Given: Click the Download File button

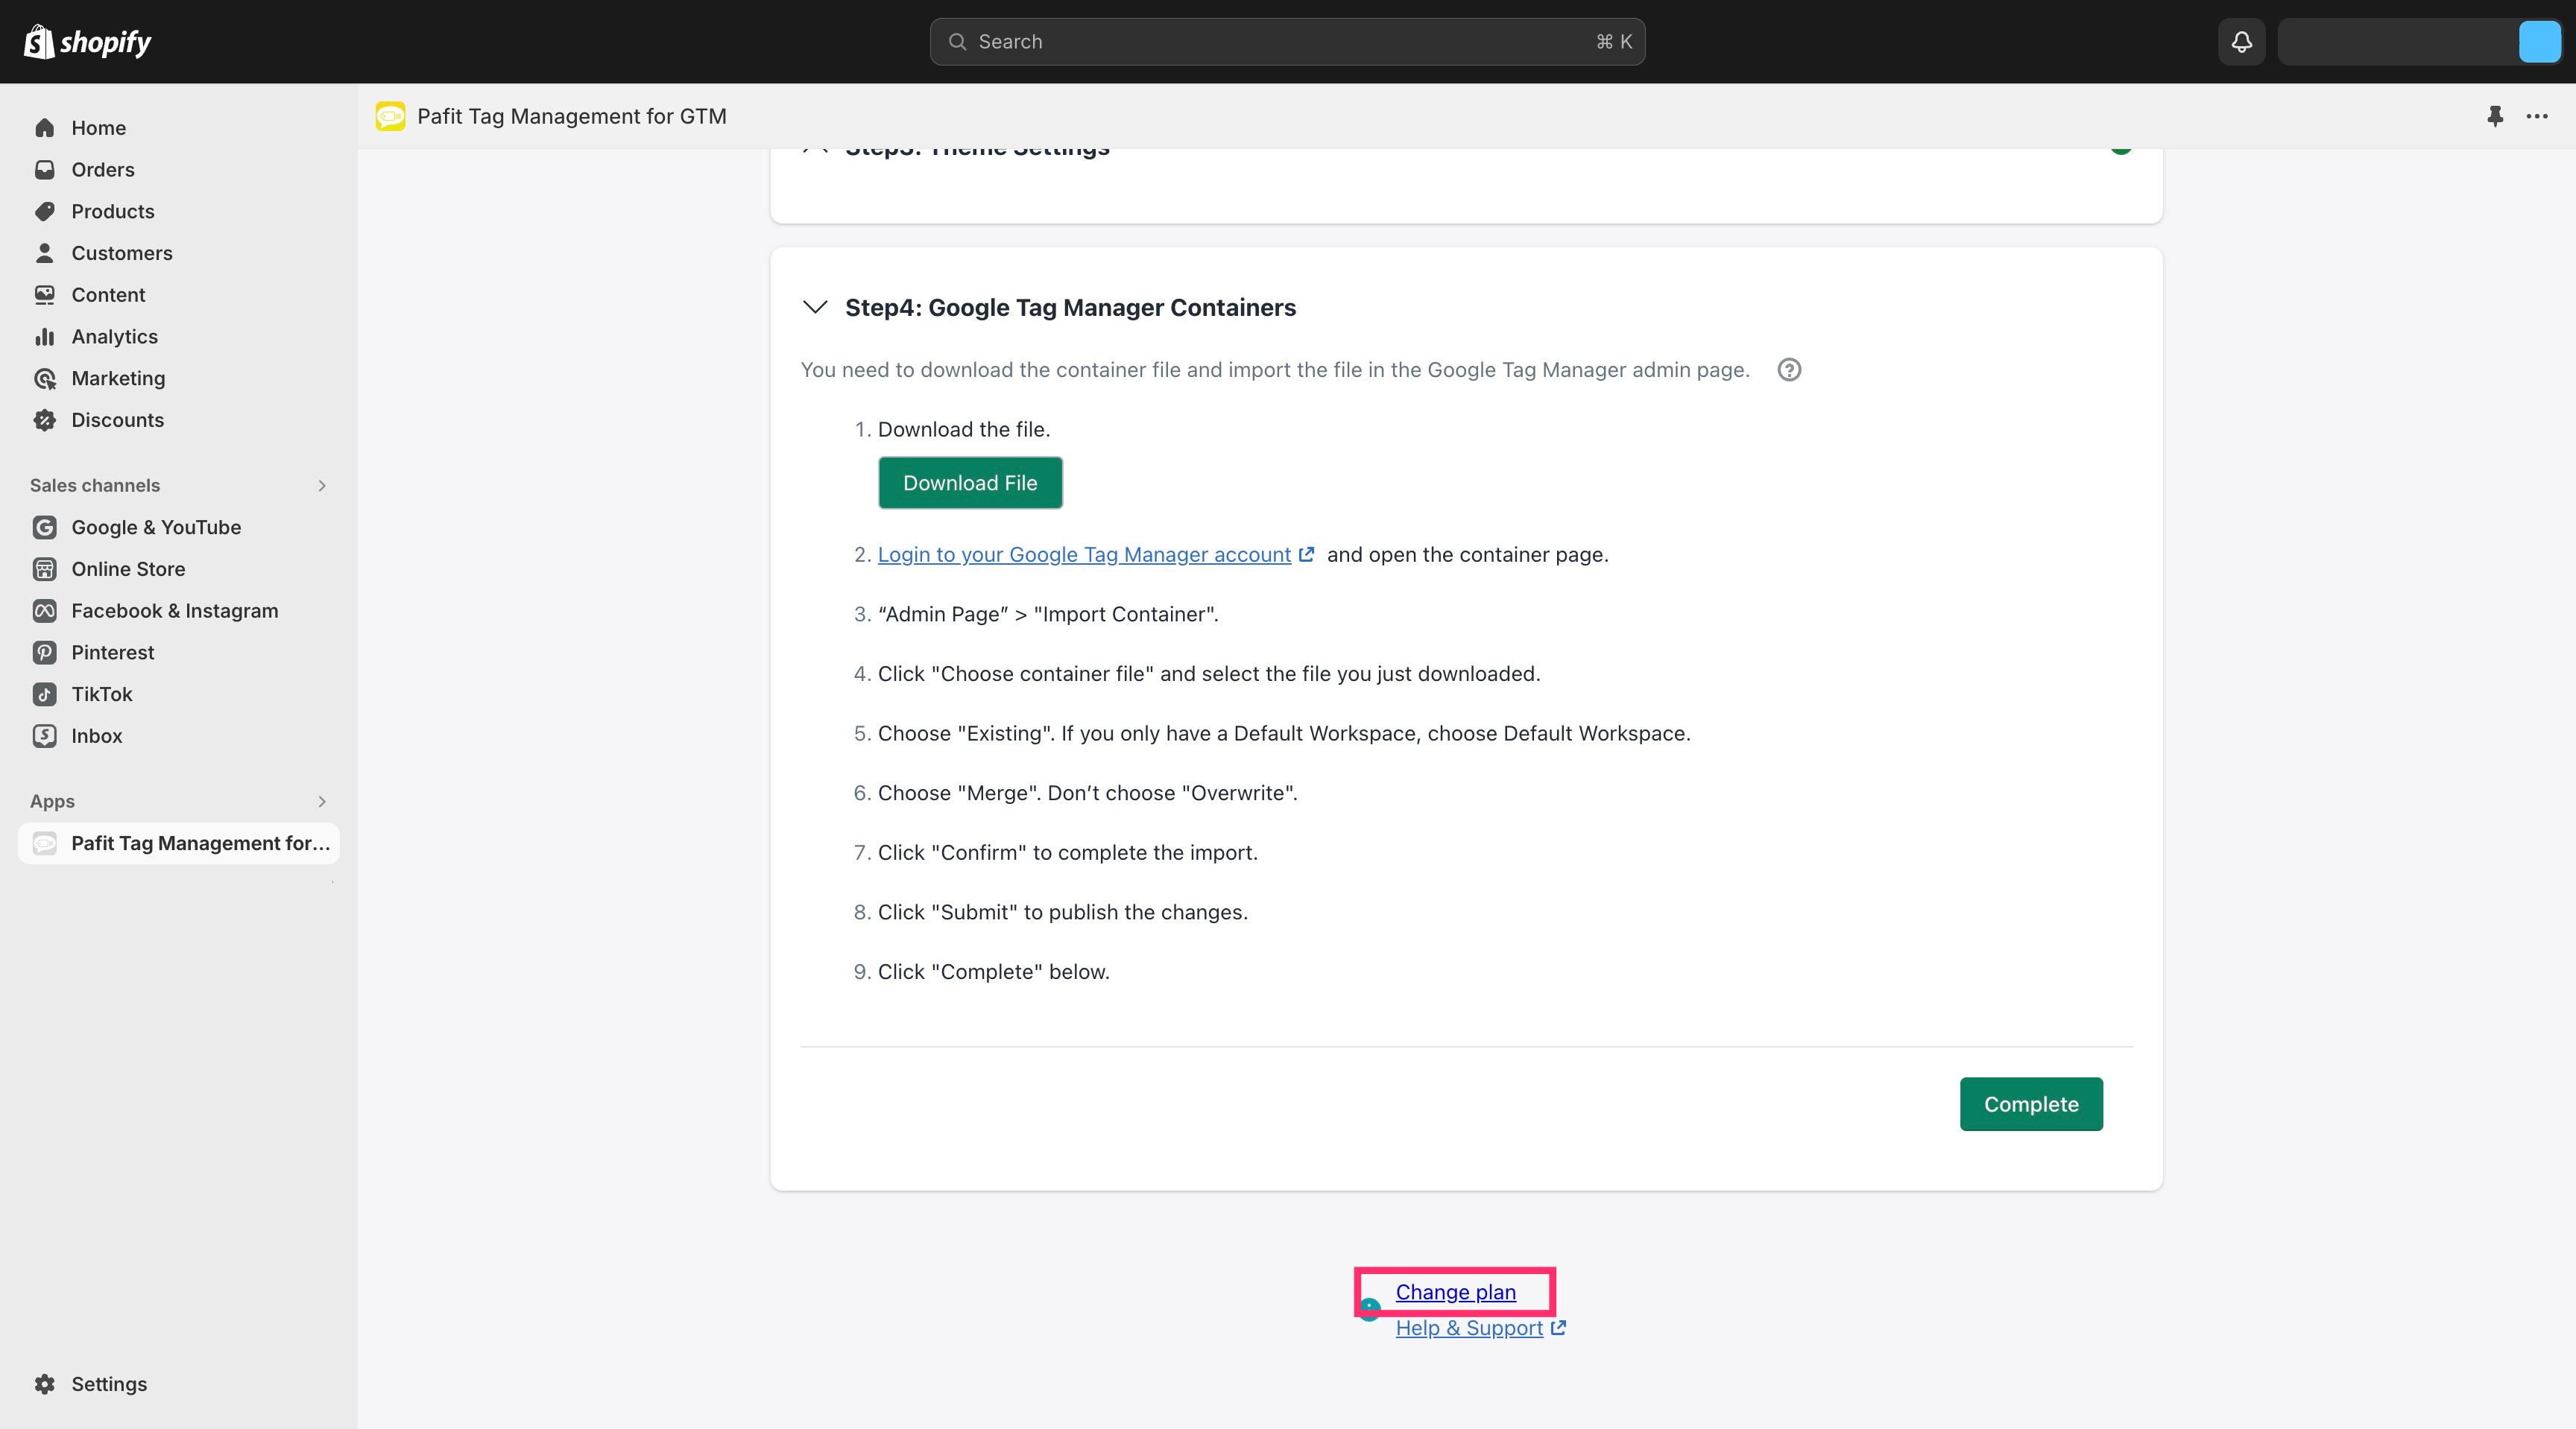Looking at the screenshot, I should click(x=970, y=483).
